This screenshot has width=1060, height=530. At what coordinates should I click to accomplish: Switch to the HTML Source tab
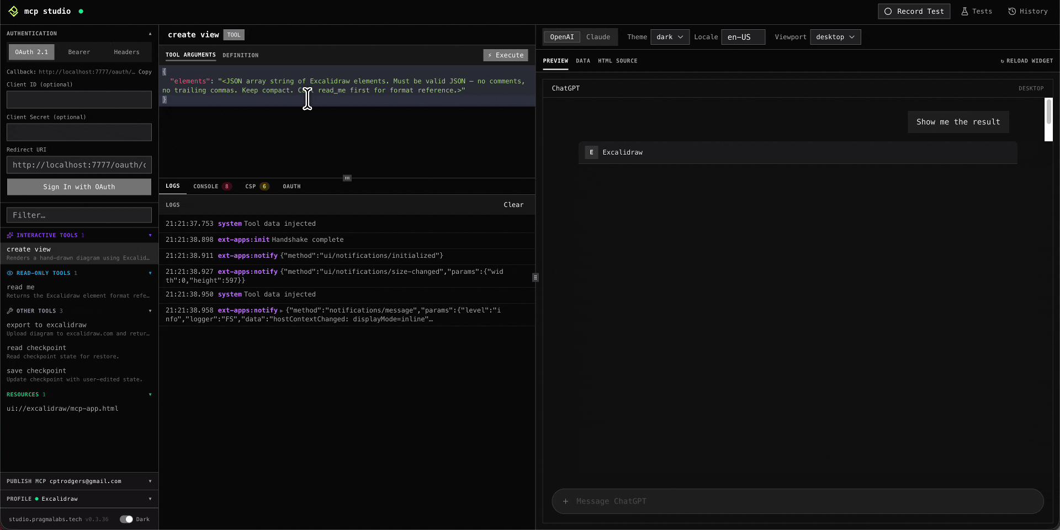(x=618, y=61)
